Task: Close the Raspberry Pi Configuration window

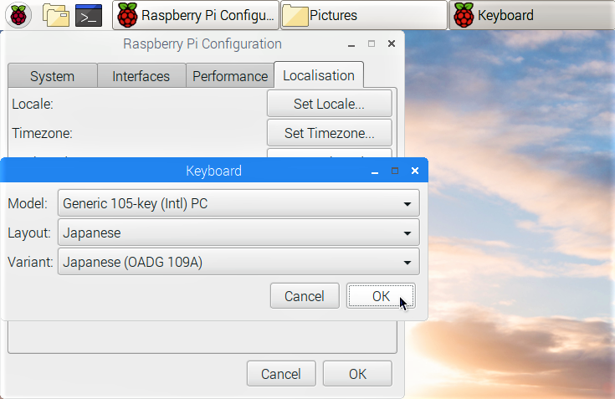Action: [392, 43]
